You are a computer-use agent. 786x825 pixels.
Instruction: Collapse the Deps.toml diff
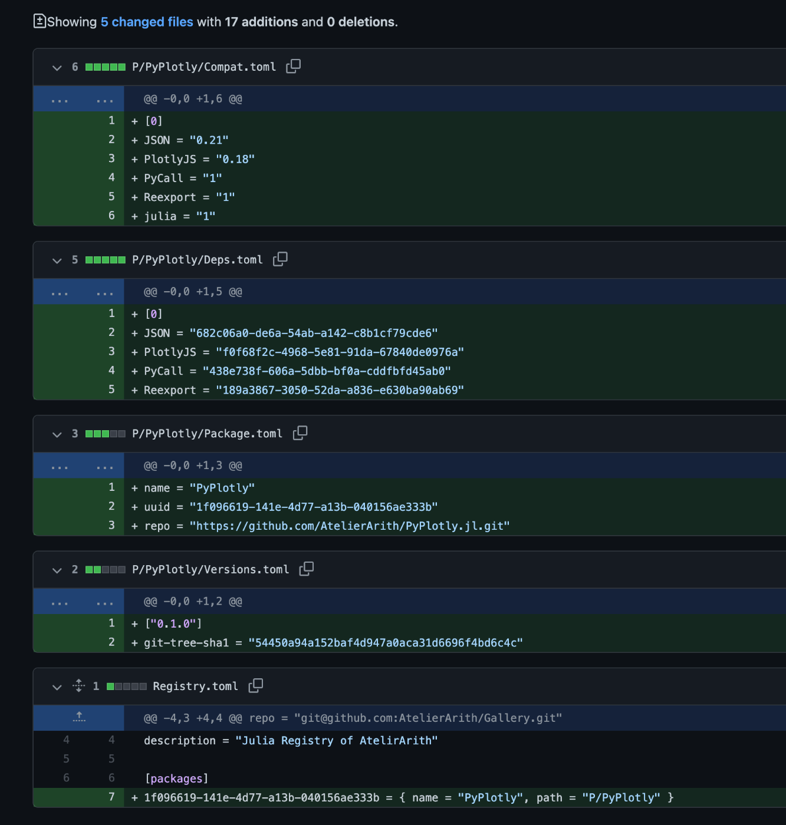(x=57, y=260)
